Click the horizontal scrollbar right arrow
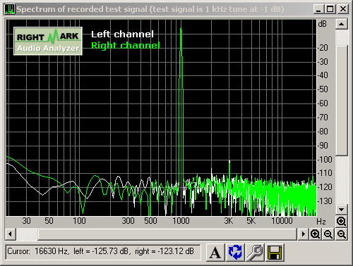This screenshot has height=266, width=353. (303, 234)
